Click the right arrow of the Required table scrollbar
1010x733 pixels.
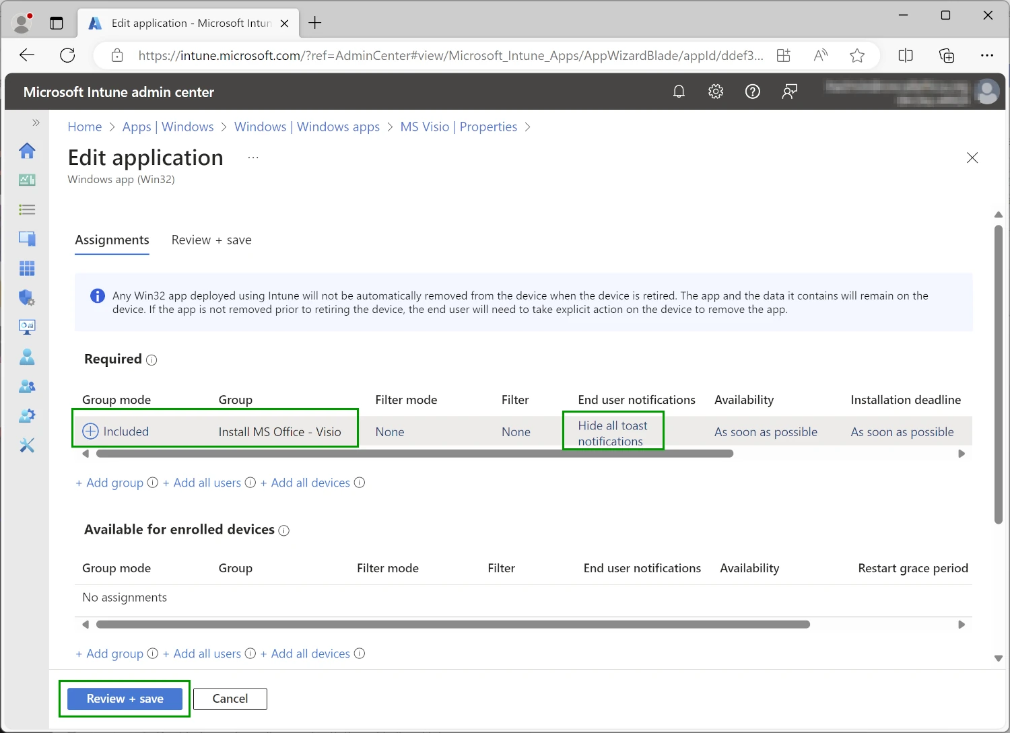coord(962,454)
